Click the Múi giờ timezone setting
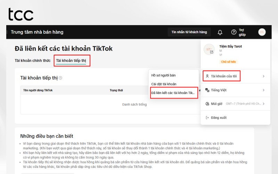 [x=236, y=104]
